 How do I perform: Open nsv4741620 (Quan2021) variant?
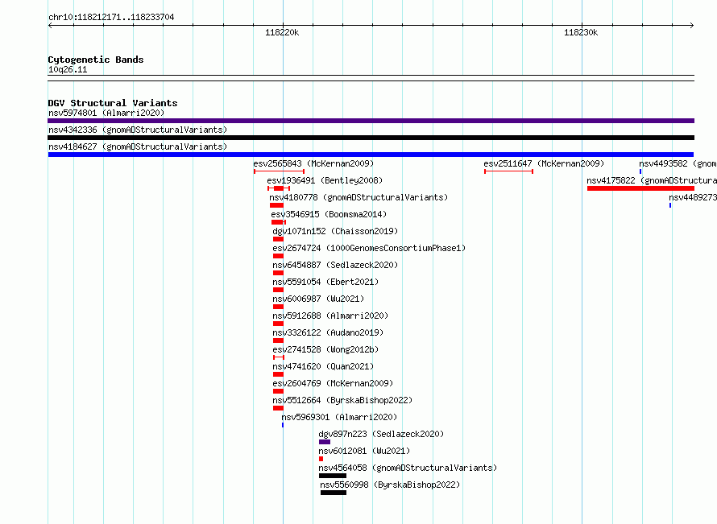323,366
